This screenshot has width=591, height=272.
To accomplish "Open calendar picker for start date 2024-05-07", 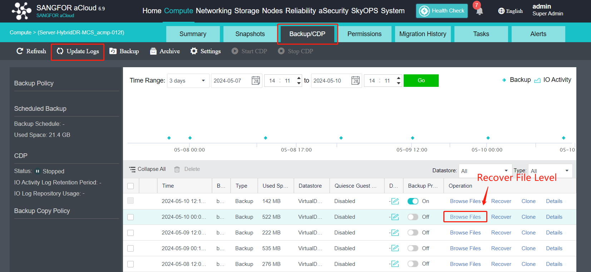I will [x=256, y=80].
